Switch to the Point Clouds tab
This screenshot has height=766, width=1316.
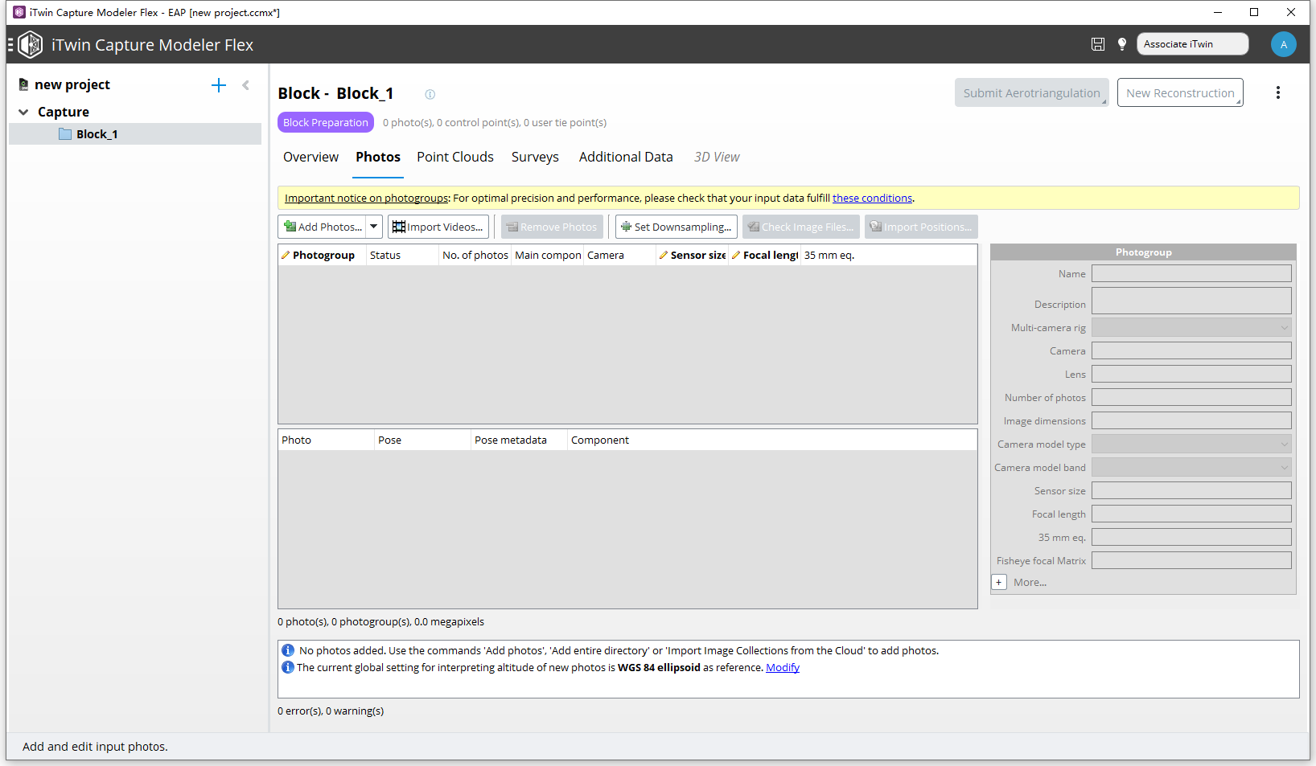tap(455, 157)
